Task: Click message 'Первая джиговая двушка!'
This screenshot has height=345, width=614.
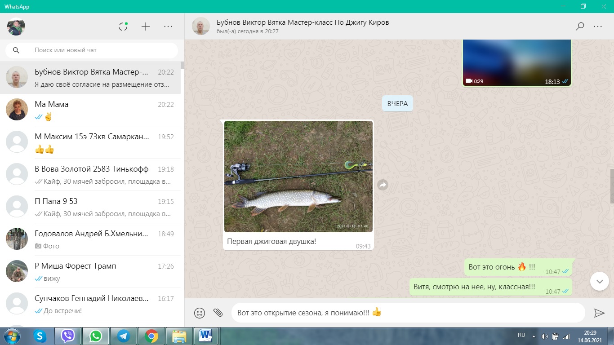Action: tap(271, 242)
